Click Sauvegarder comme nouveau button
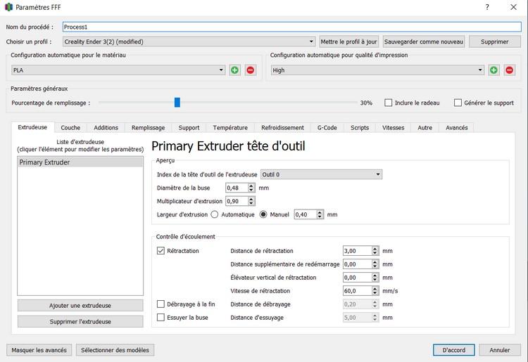 (x=424, y=41)
